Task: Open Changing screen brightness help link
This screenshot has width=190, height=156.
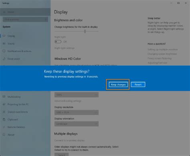Action: pos(162,54)
